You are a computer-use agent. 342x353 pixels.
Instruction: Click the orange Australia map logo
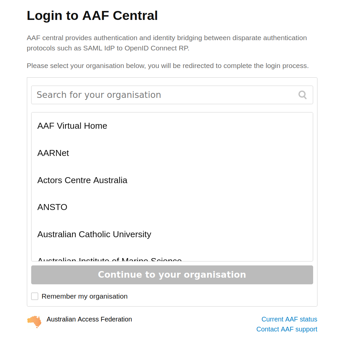click(34, 322)
